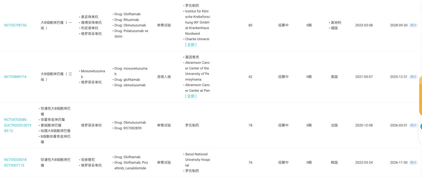Click the 预计 tag beside 2026-11-30
Viewport: 422px width, 178px height.
(x=413, y=162)
